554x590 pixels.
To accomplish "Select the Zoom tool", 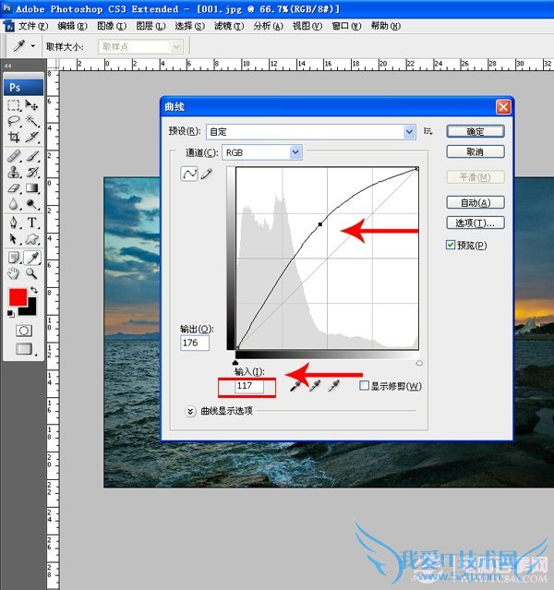I will coord(31,274).
